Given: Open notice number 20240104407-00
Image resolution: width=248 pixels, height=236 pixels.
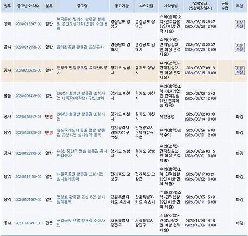Looking at the screenshot, I should [28, 200].
